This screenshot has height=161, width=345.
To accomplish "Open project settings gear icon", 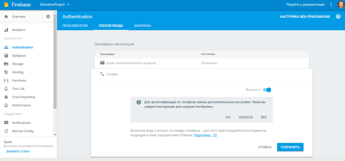I will coord(48,17).
